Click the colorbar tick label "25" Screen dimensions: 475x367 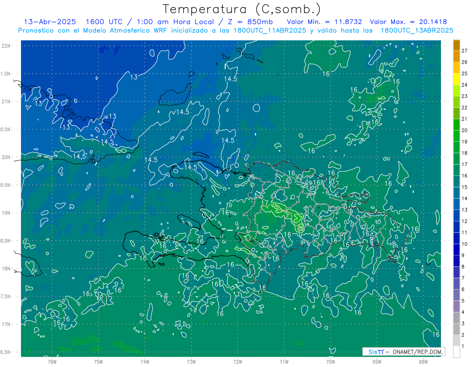[x=465, y=74]
